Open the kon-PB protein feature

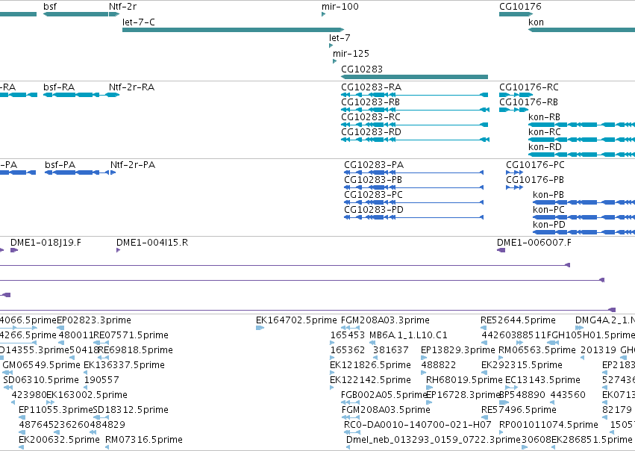(548, 195)
